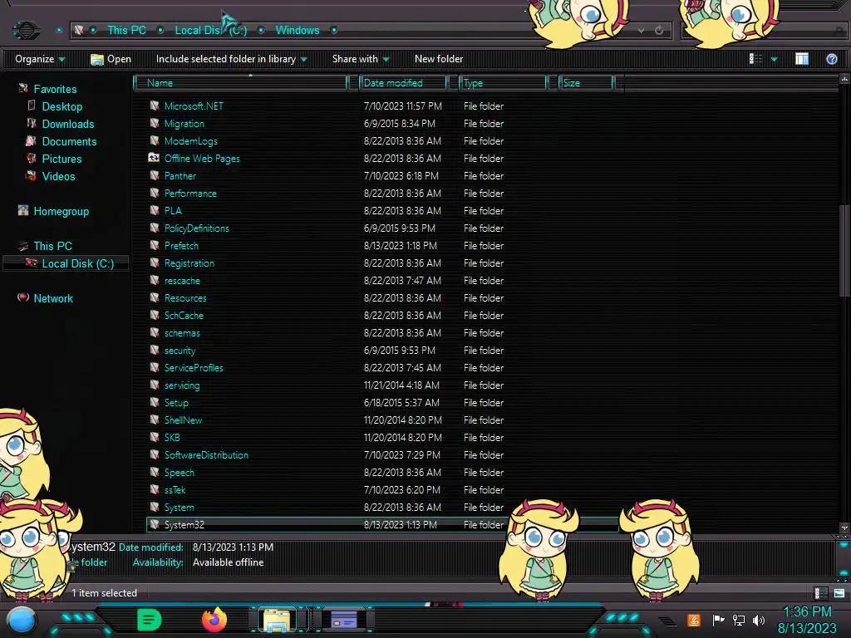851x638 pixels.
Task: Open the Help question mark icon
Action: point(831,59)
